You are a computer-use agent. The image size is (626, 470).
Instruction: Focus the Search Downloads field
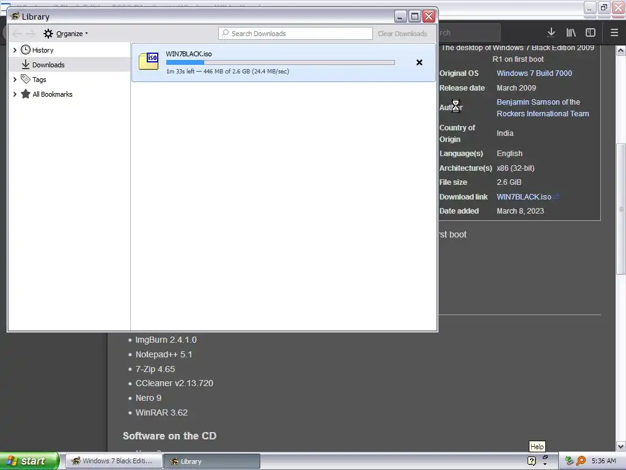pos(295,34)
